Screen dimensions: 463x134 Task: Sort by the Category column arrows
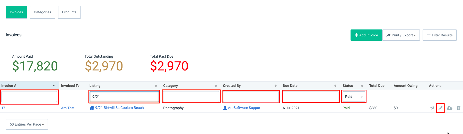[x=216, y=86]
